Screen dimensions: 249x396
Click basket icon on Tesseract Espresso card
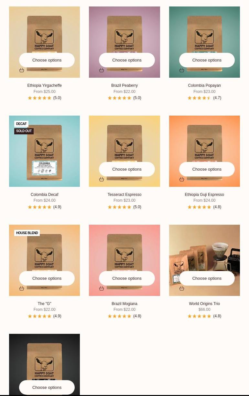102,179
